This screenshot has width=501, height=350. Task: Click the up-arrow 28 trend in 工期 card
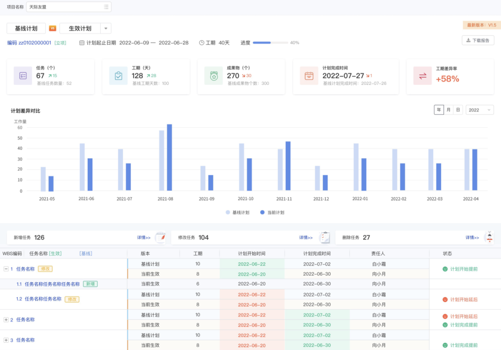tap(151, 76)
